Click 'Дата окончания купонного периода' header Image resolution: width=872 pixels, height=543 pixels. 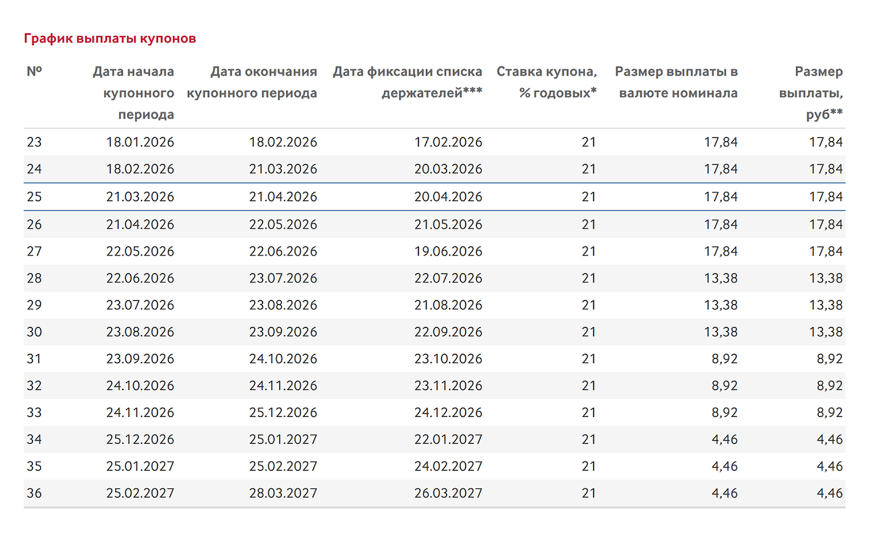(x=252, y=82)
